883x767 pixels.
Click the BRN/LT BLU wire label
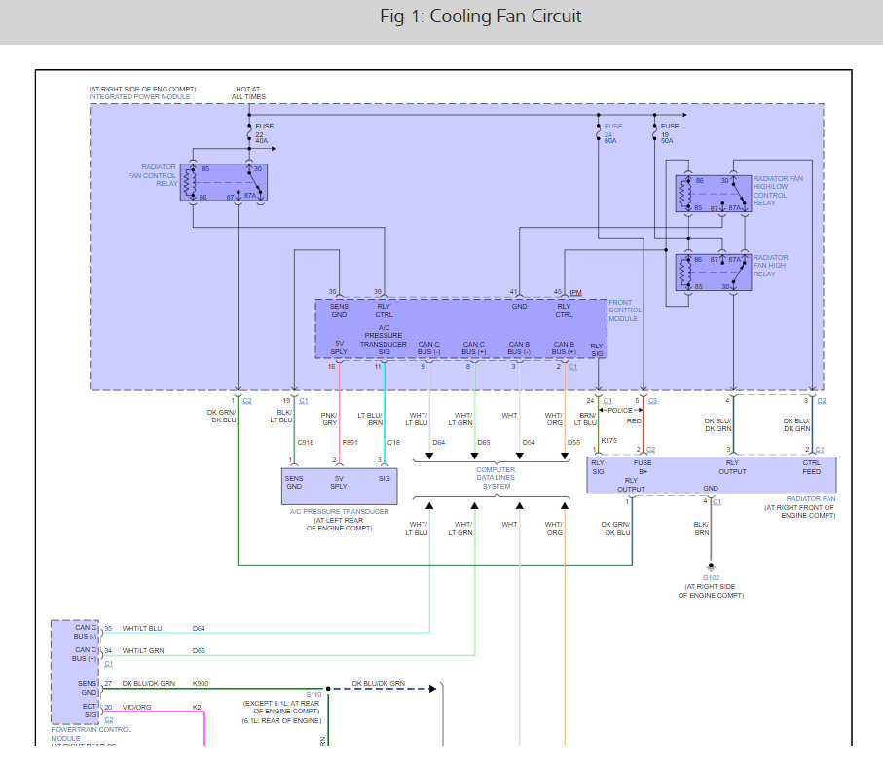(x=585, y=419)
